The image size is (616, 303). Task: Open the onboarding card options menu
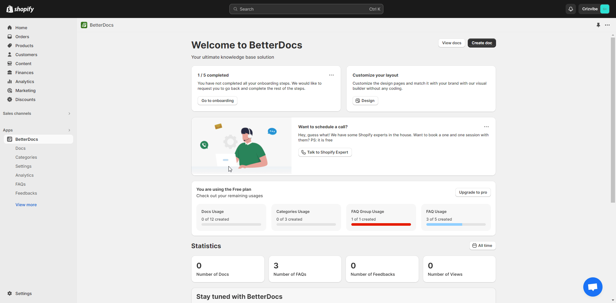tap(331, 75)
